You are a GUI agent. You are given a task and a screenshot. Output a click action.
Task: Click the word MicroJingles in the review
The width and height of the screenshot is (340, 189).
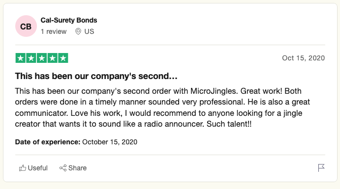click(x=214, y=91)
